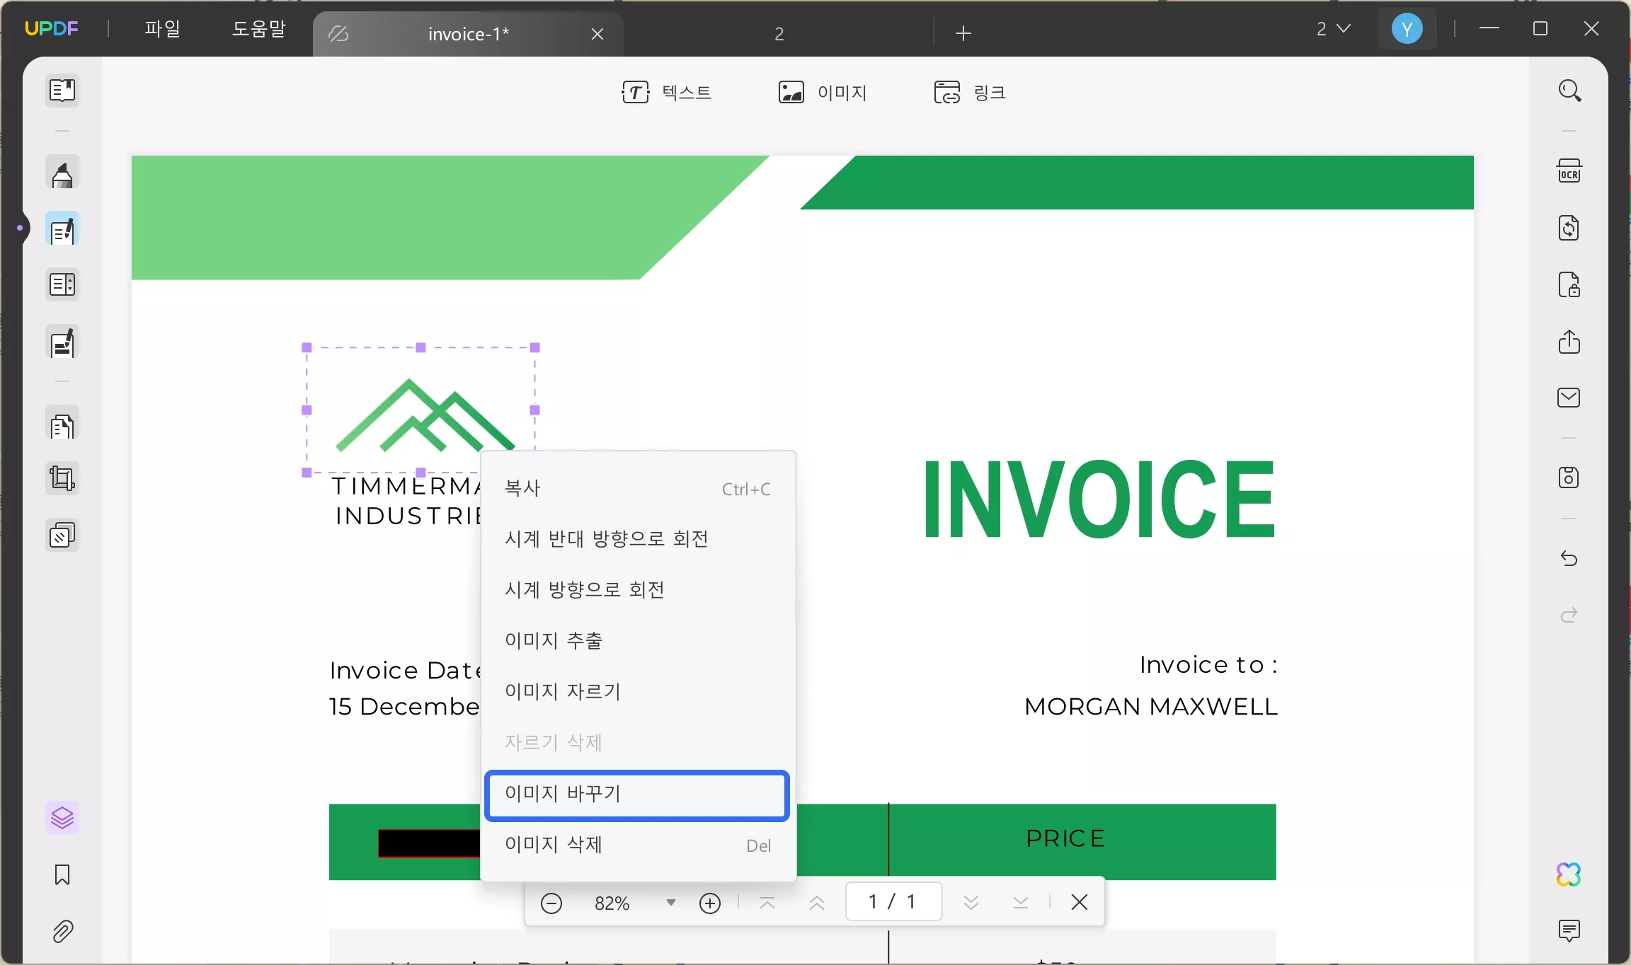Expand the 82% zoom level dropdown
Screen dimensions: 1631x965
click(671, 903)
